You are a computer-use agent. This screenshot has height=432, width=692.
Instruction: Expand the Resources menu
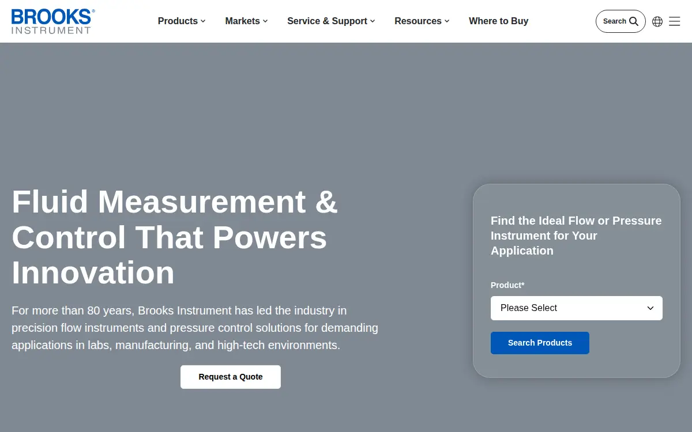coord(422,21)
